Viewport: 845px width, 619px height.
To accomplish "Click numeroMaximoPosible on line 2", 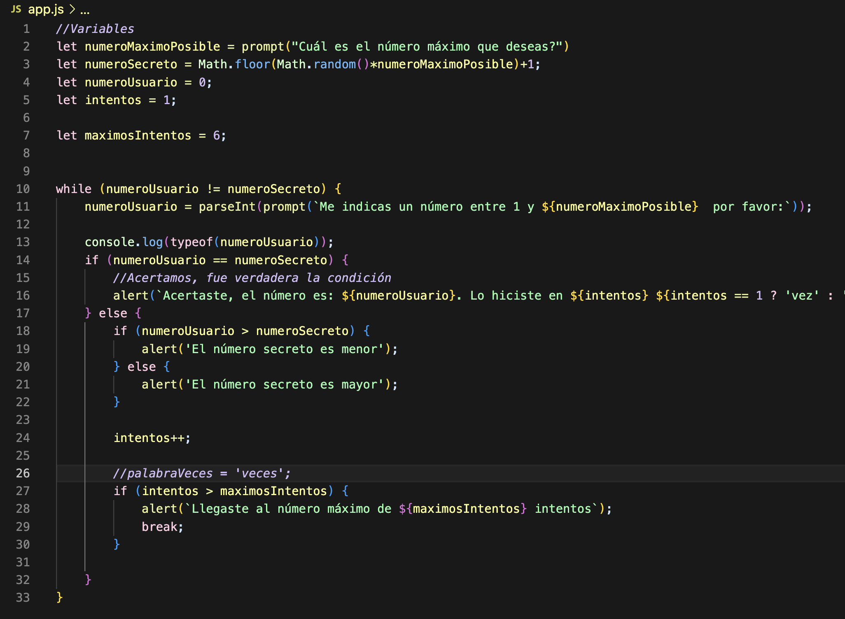I will pos(152,47).
